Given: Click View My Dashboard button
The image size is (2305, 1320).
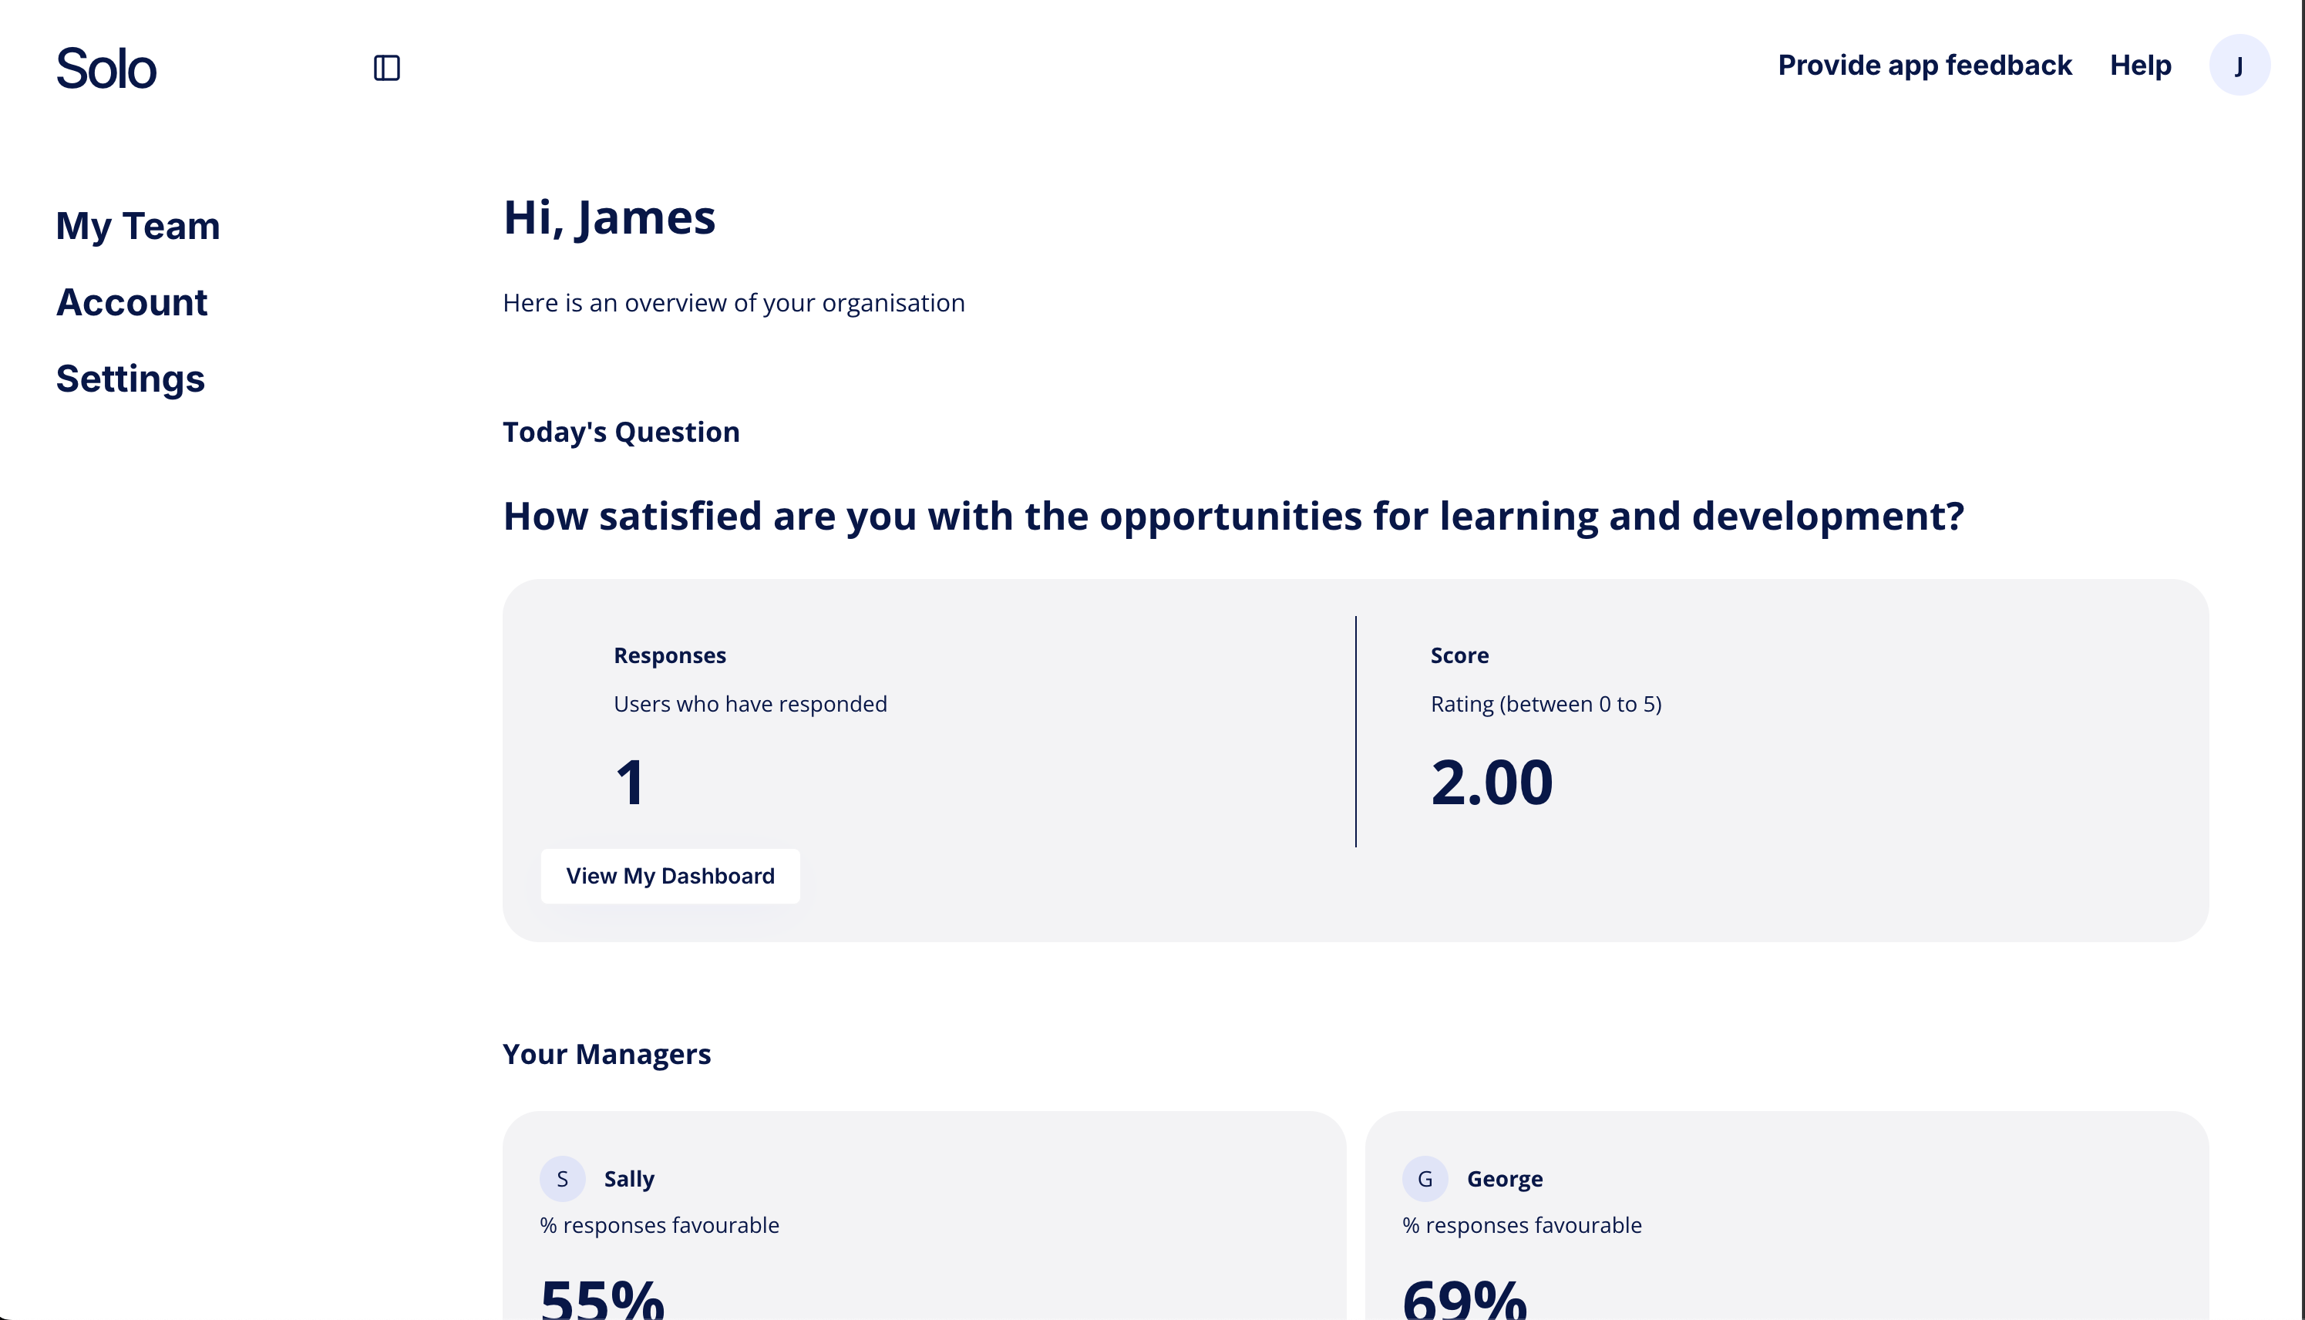Looking at the screenshot, I should pyautogui.click(x=670, y=876).
